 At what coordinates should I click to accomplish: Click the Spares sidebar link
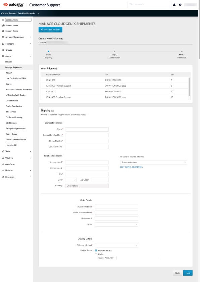[x=8, y=84]
